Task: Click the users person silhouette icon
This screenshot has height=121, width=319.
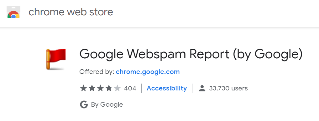Action: 202,88
